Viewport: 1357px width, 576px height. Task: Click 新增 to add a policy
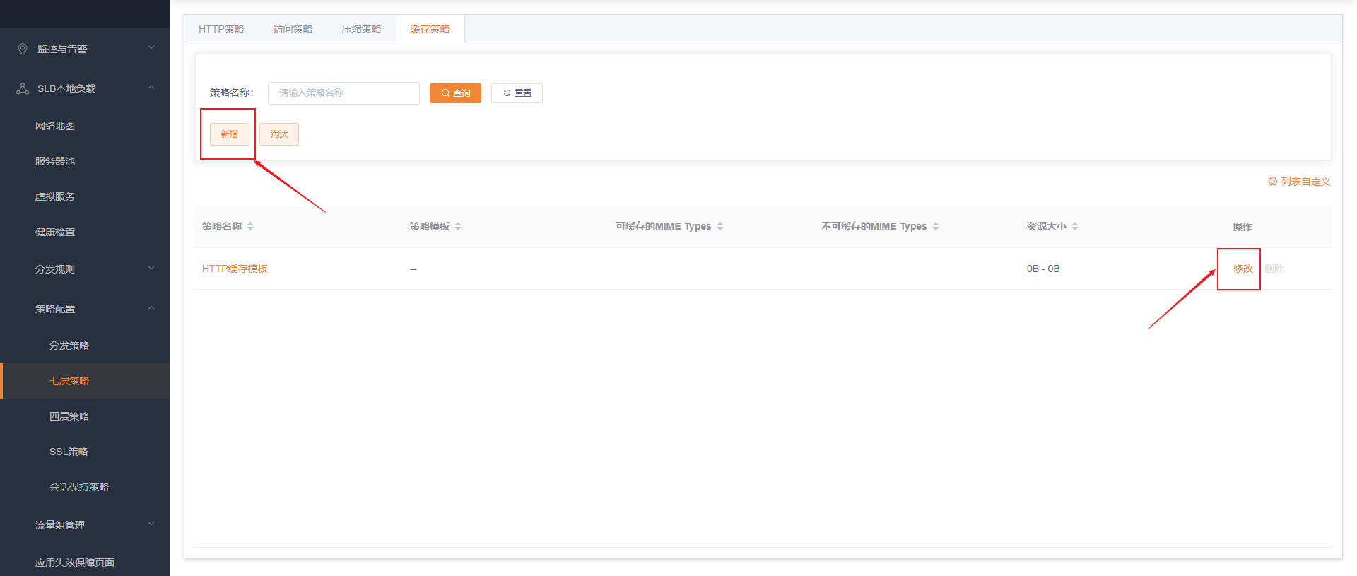tap(230, 134)
